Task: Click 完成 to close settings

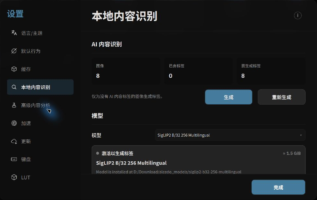Action: 278,187
